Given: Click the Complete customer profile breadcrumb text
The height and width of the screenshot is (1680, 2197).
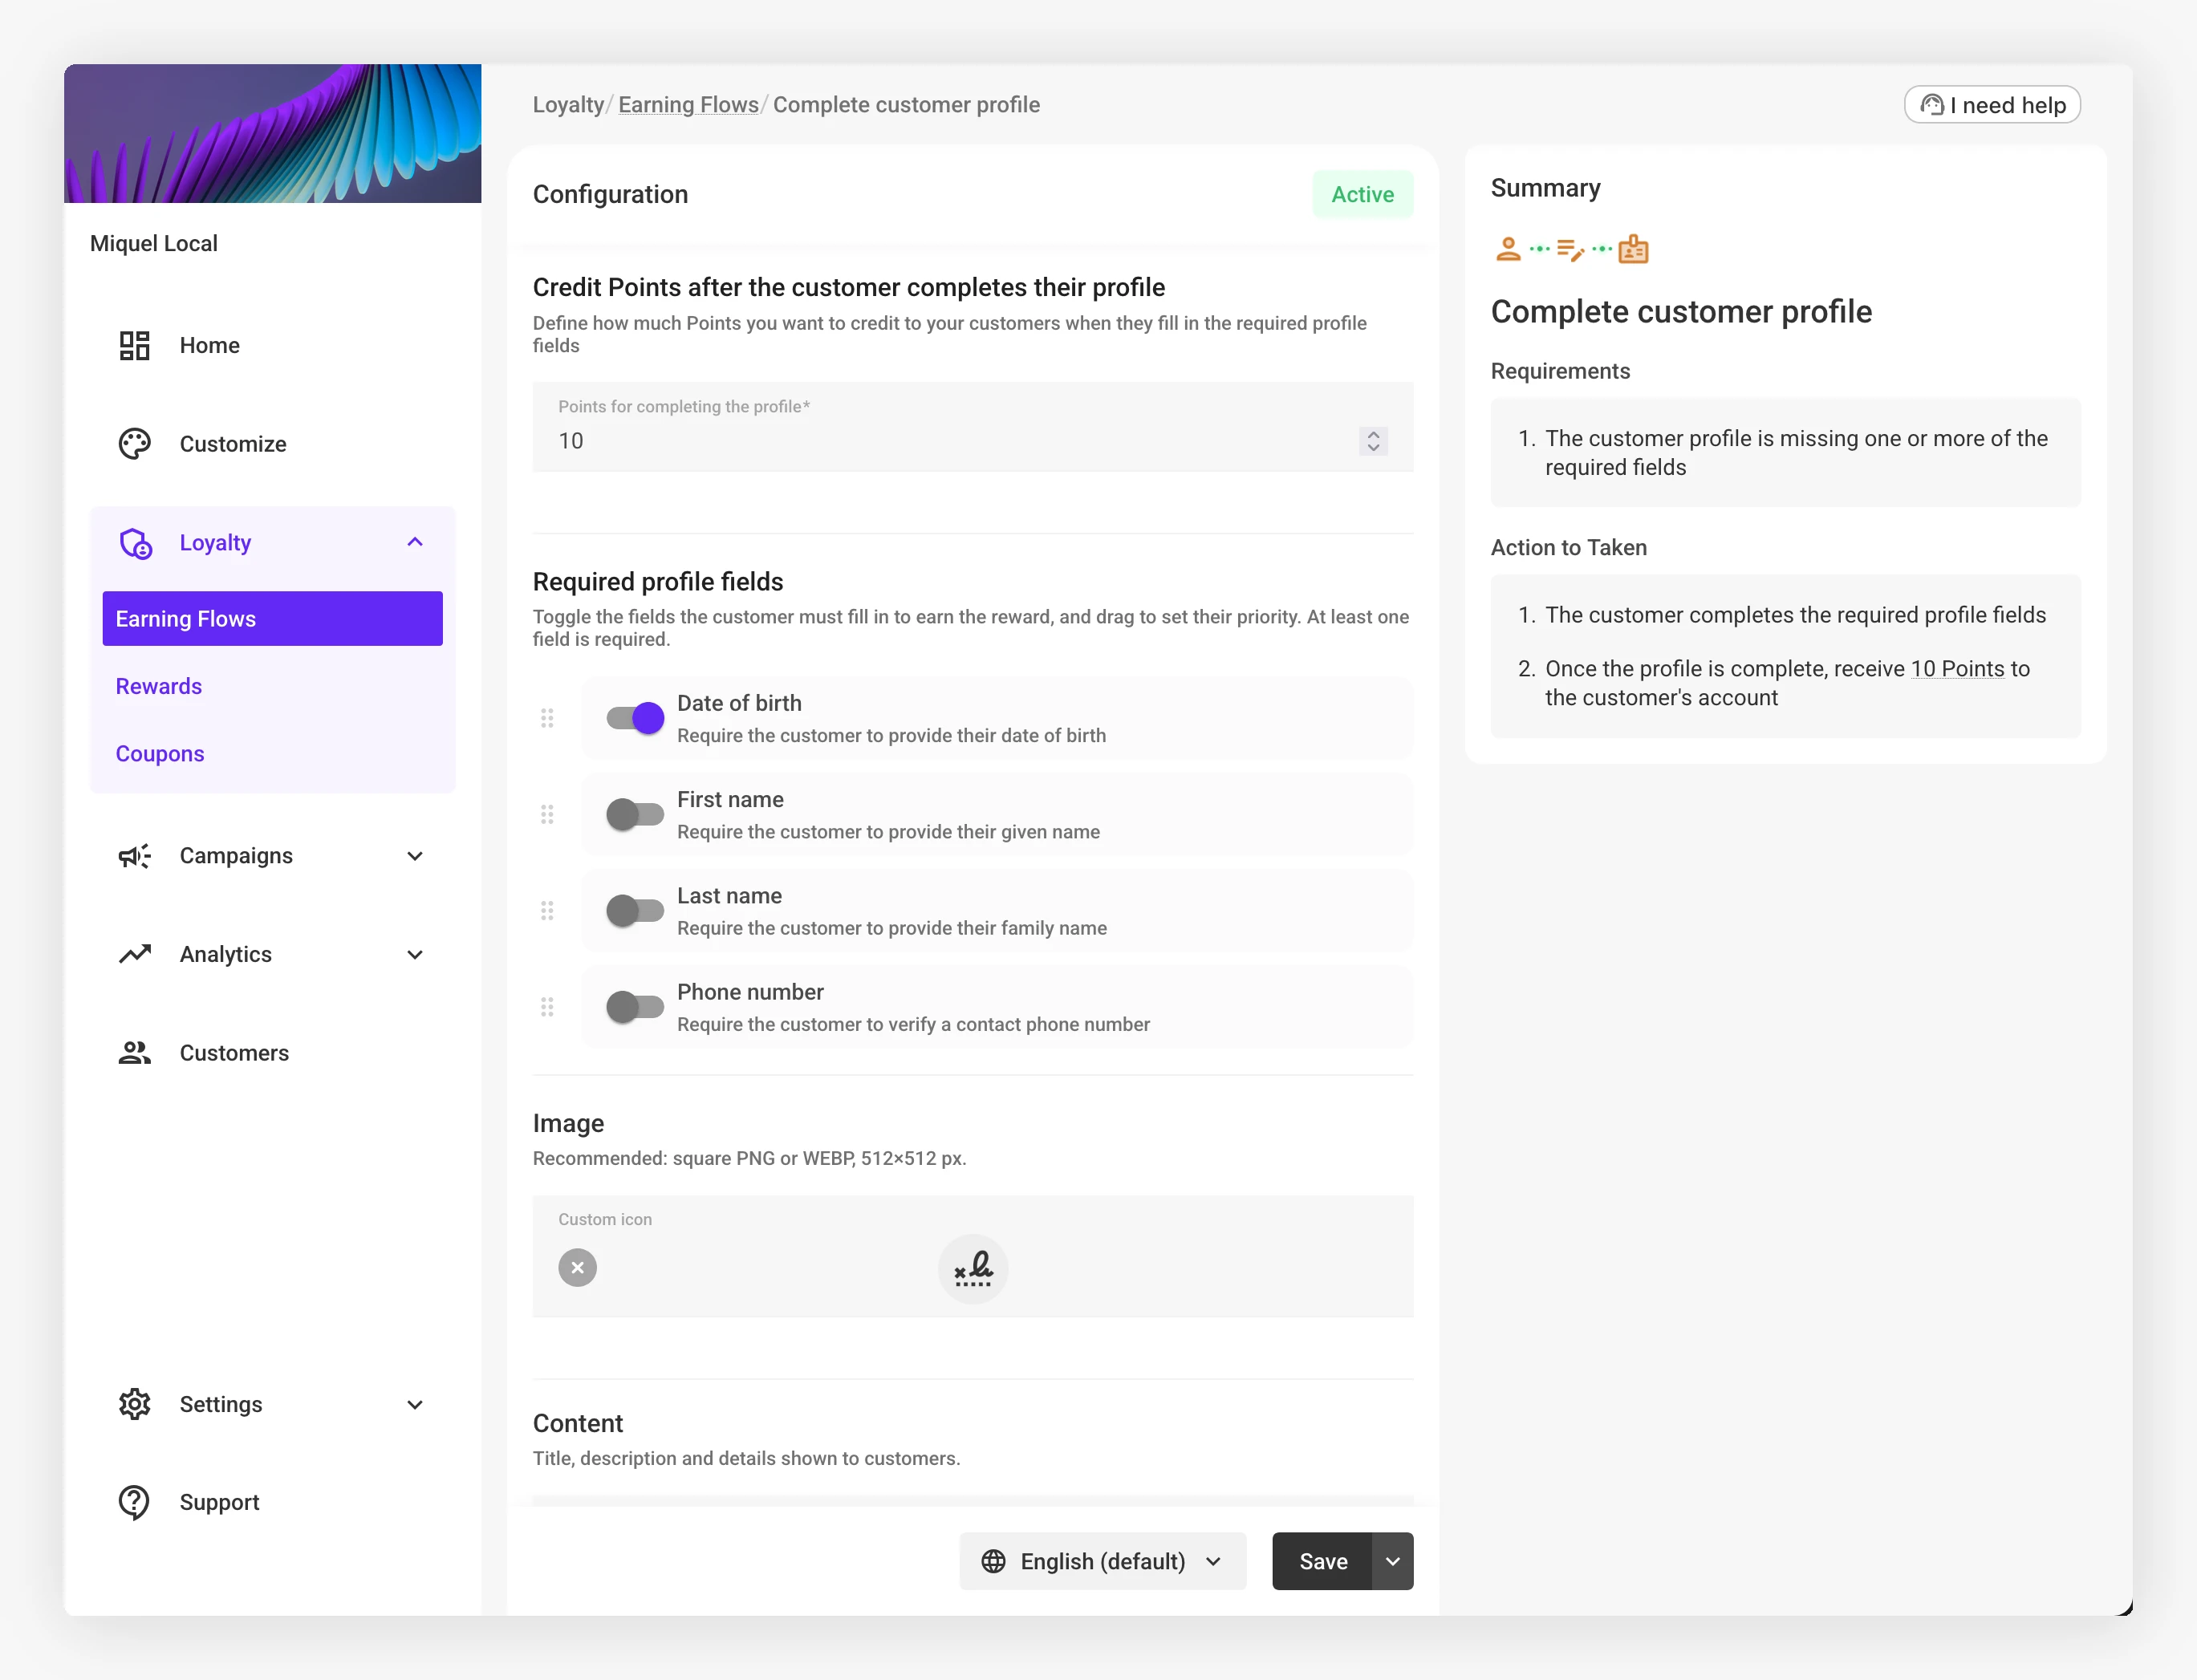Looking at the screenshot, I should pos(906,105).
